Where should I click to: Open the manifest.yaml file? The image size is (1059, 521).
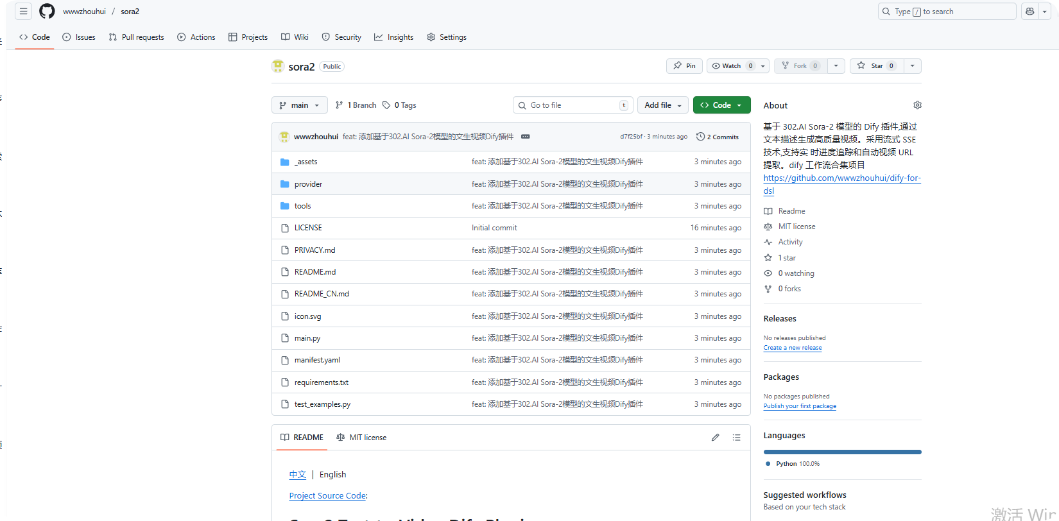click(317, 360)
